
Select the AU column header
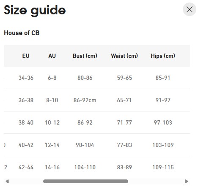pyautogui.click(x=52, y=56)
